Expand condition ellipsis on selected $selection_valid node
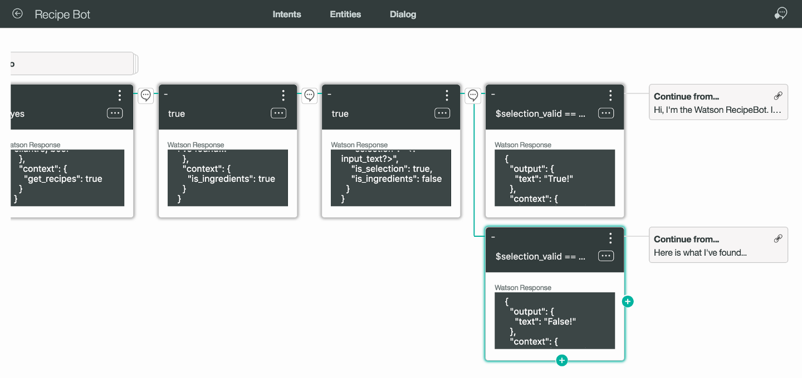The height and width of the screenshot is (378, 802). (605, 256)
